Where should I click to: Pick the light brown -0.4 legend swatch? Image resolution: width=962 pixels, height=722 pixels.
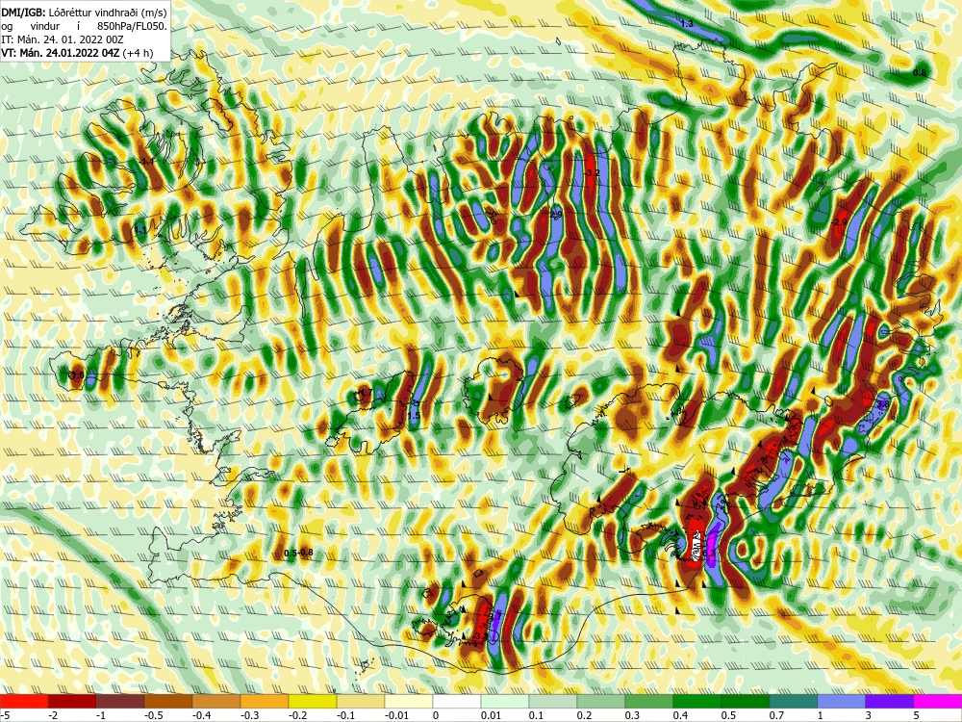(216, 701)
